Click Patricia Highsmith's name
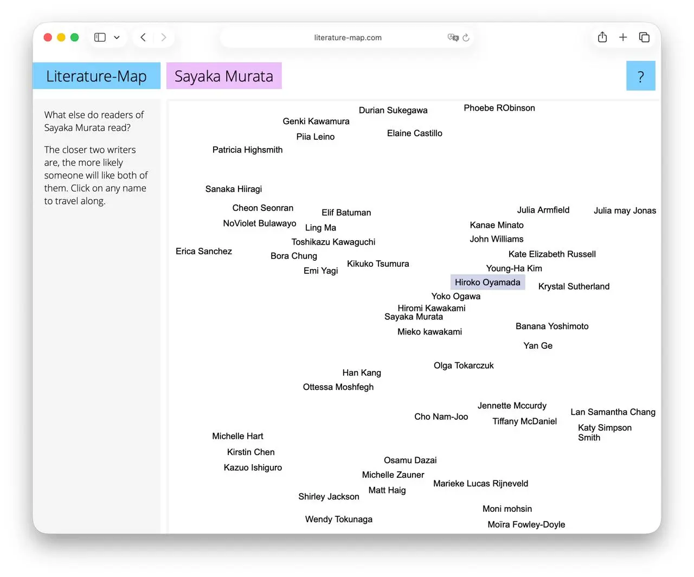 pyautogui.click(x=247, y=150)
